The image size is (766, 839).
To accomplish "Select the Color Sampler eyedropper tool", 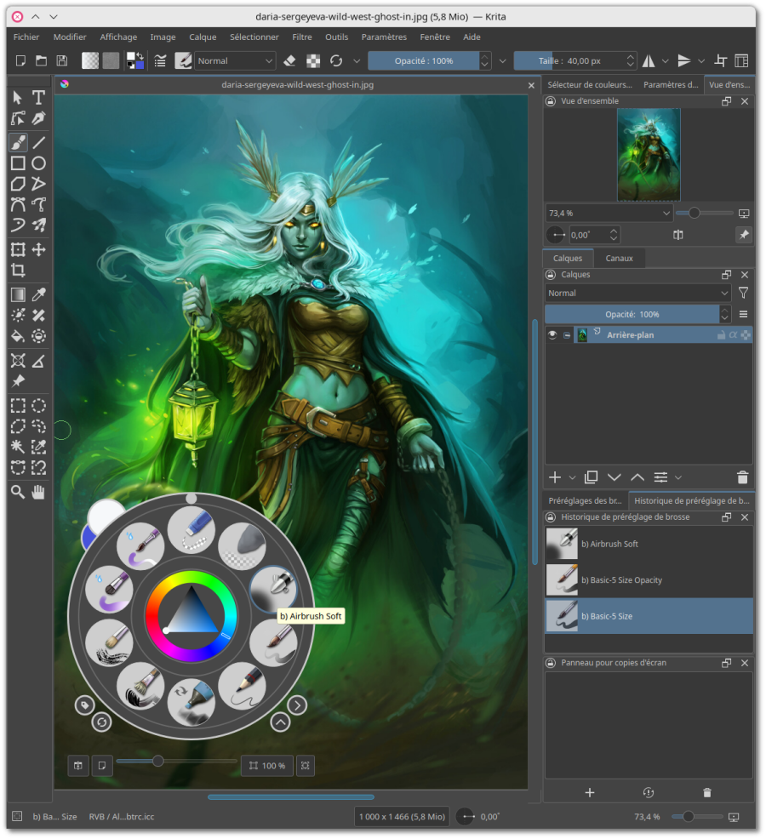I will (38, 294).
